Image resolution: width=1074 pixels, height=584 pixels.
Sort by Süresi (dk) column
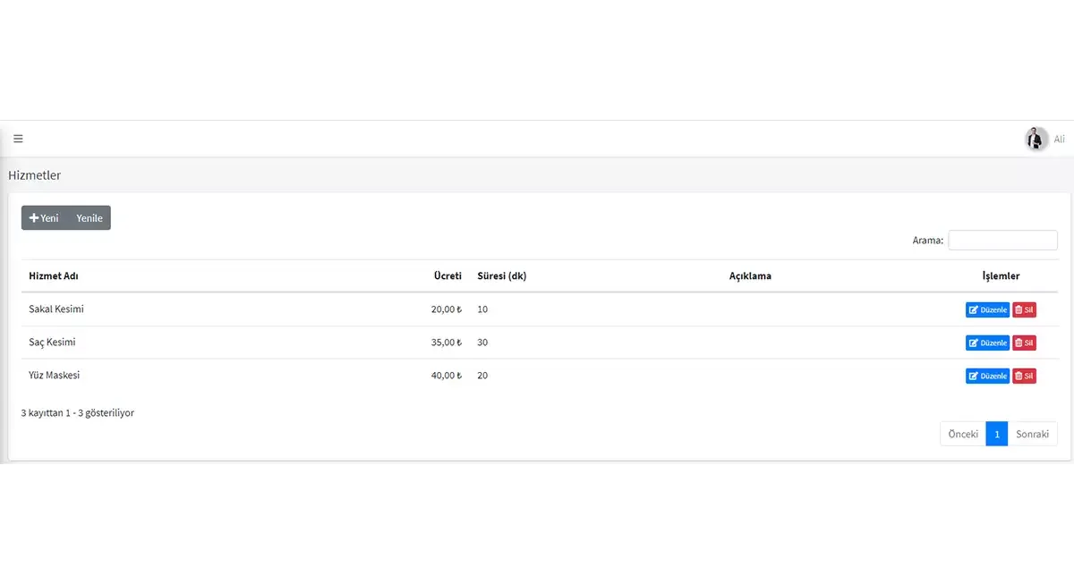[x=502, y=276]
